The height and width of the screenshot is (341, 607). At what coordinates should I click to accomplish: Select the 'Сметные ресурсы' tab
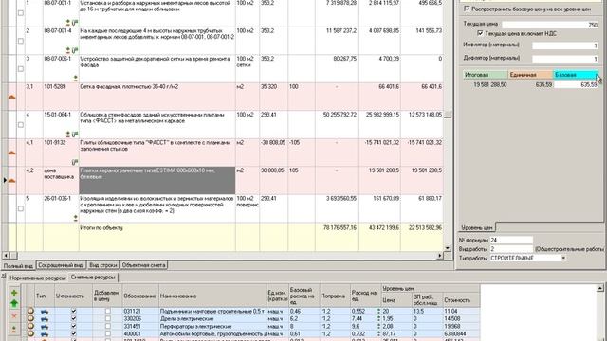click(93, 278)
